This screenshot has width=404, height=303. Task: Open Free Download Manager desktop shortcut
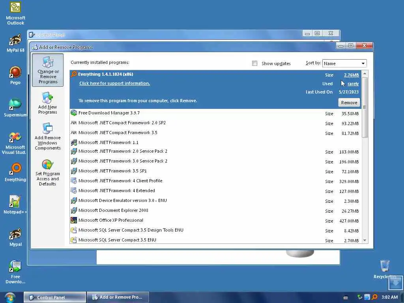click(x=15, y=272)
